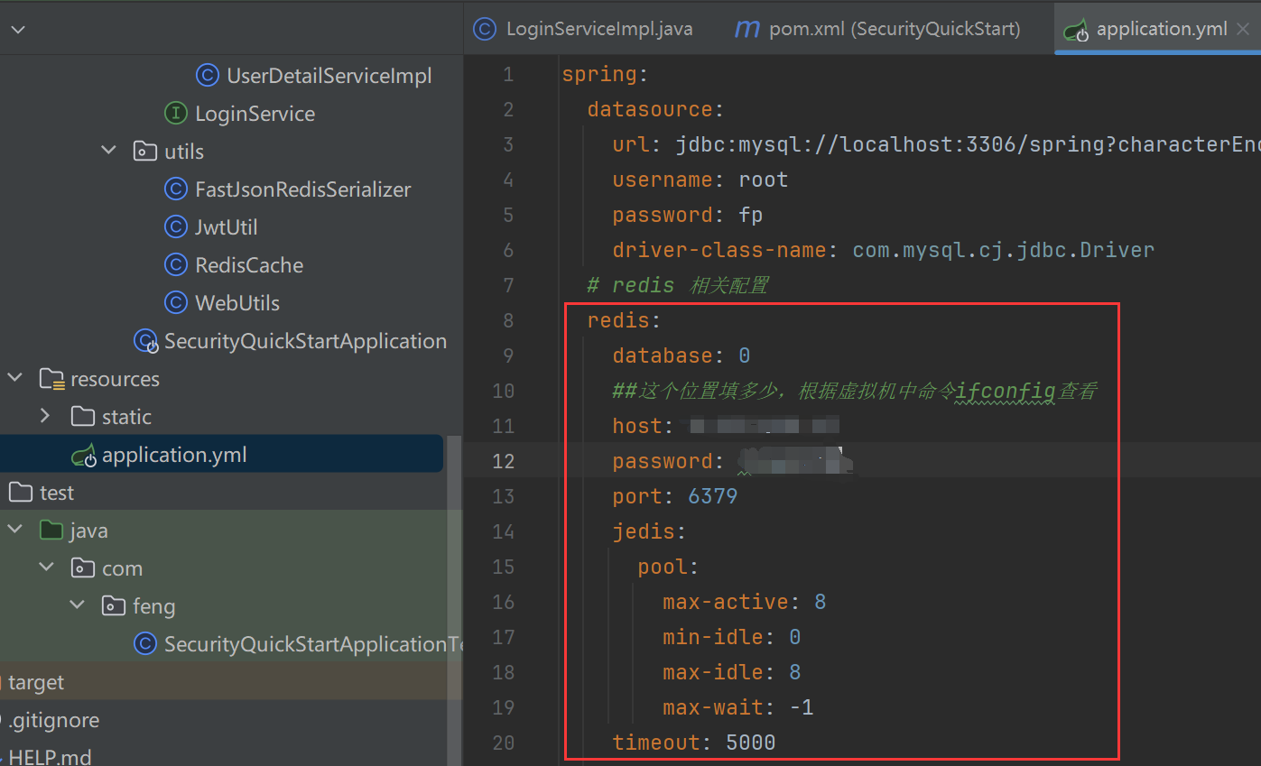Viewport: 1261px width, 766px height.
Task: Click the timeout value 5000
Action: point(751,743)
